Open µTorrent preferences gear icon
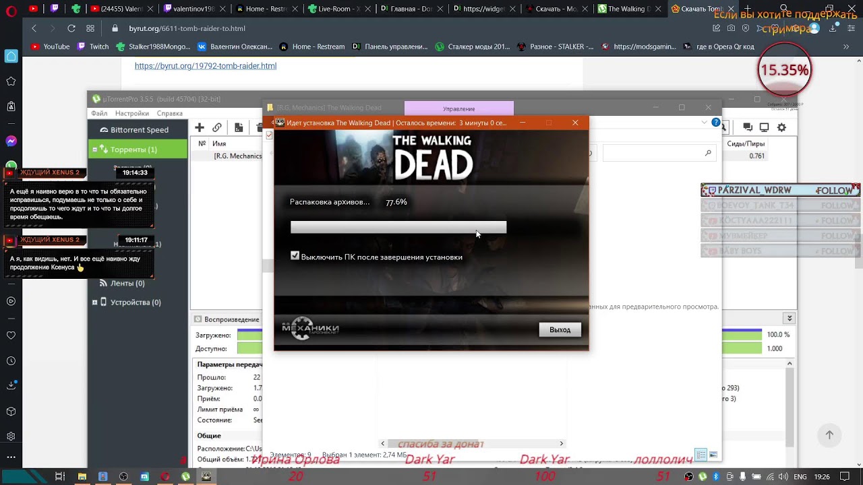863x485 pixels. pyautogui.click(x=781, y=127)
